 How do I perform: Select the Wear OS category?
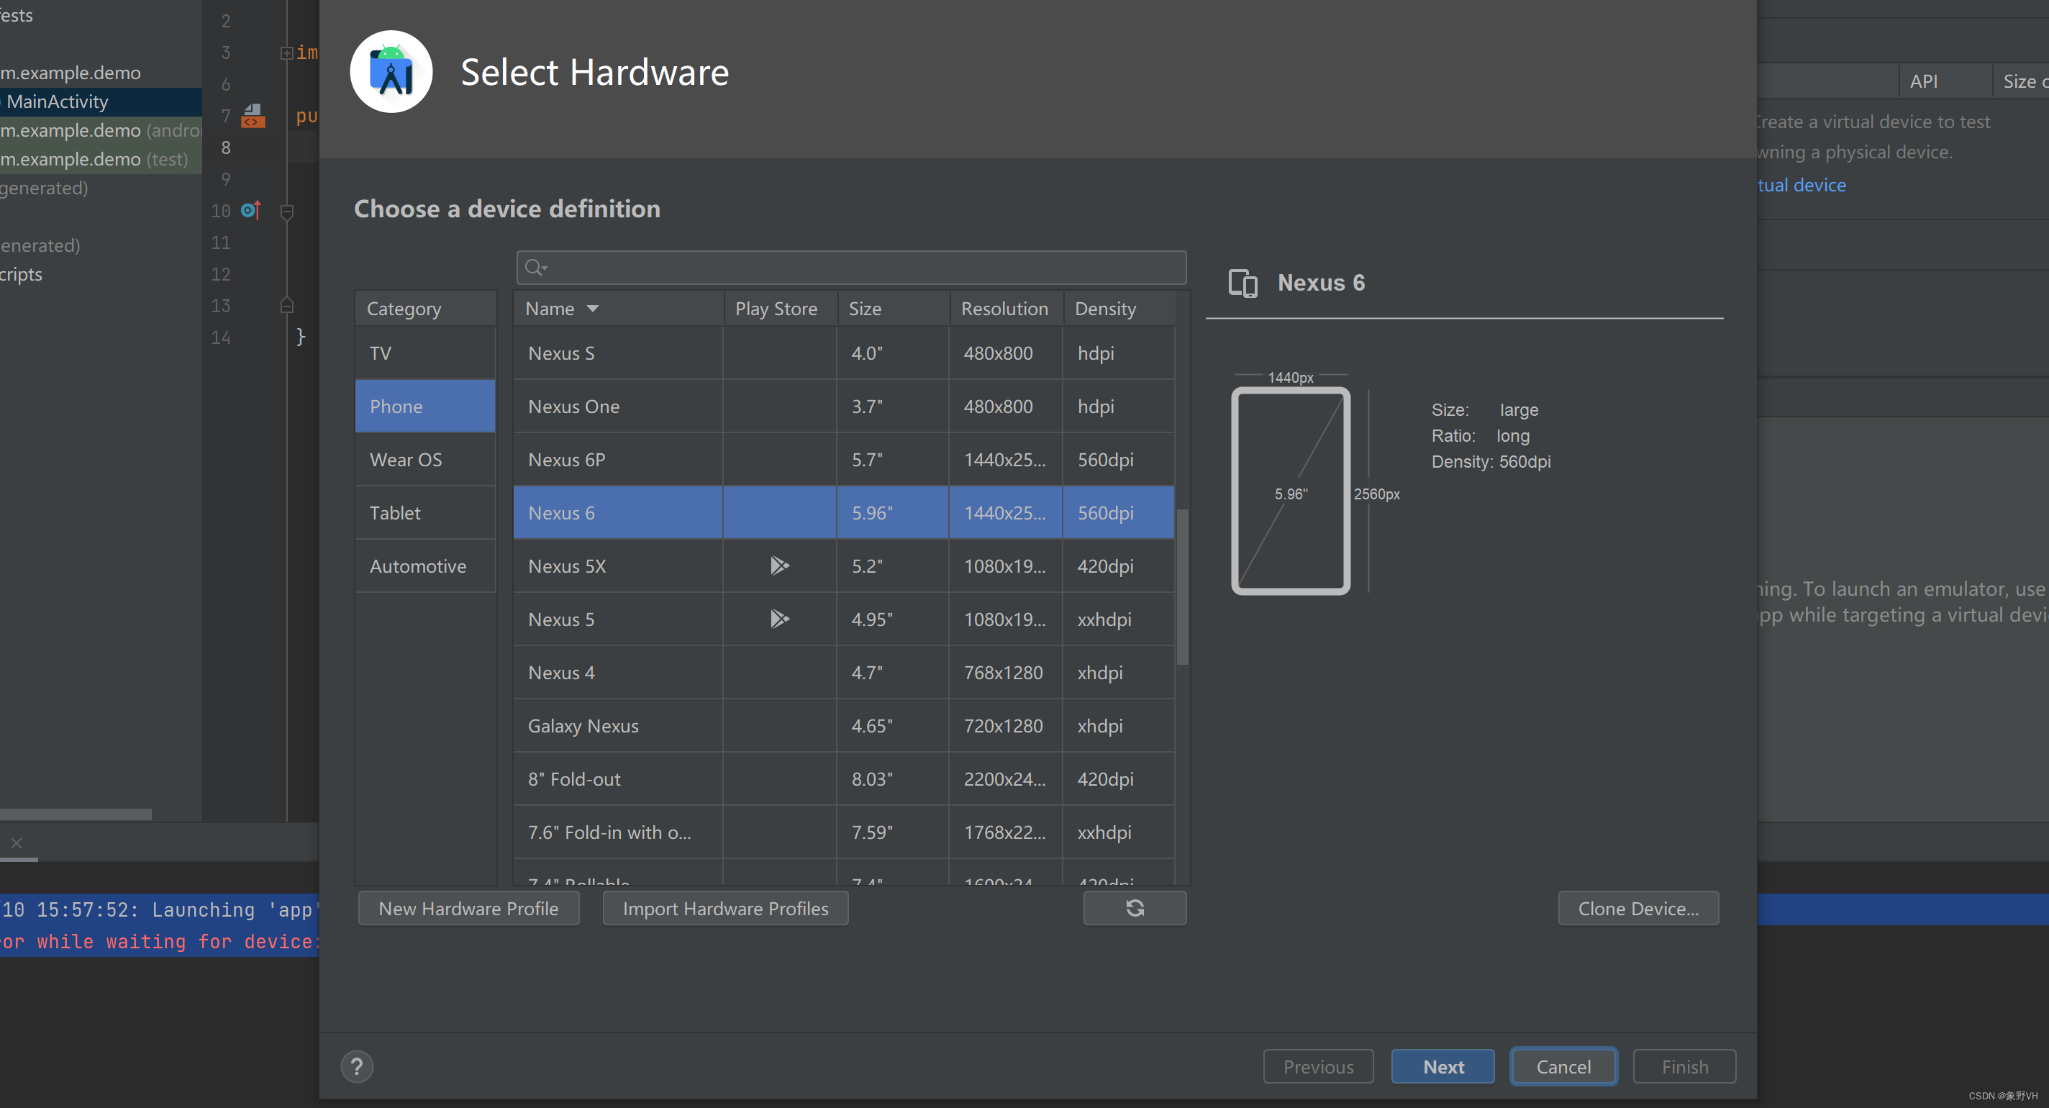tap(406, 460)
